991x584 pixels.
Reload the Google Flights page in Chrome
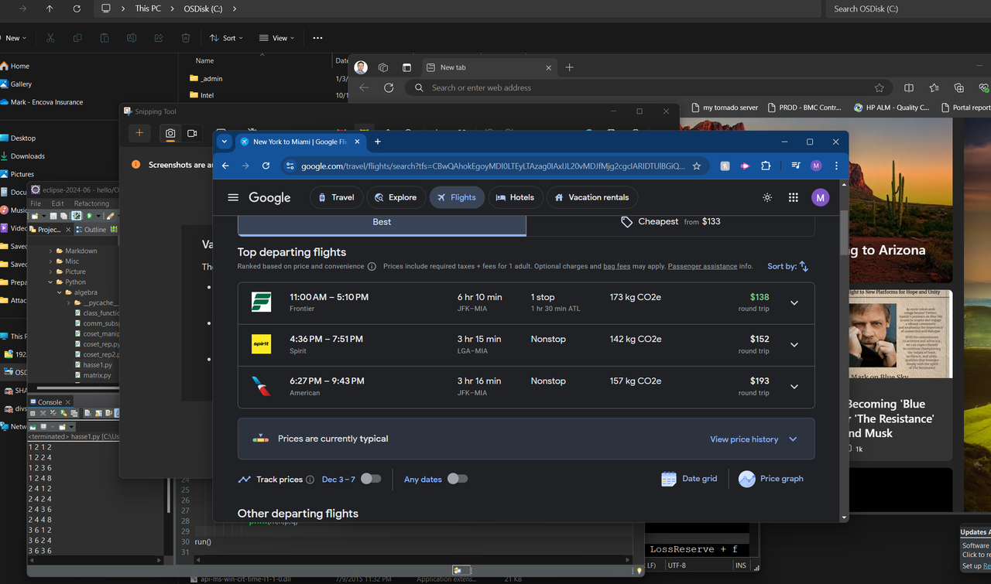pos(266,166)
